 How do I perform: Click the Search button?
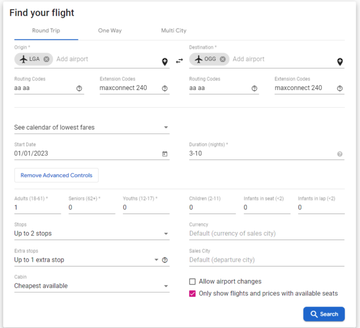coord(324,314)
